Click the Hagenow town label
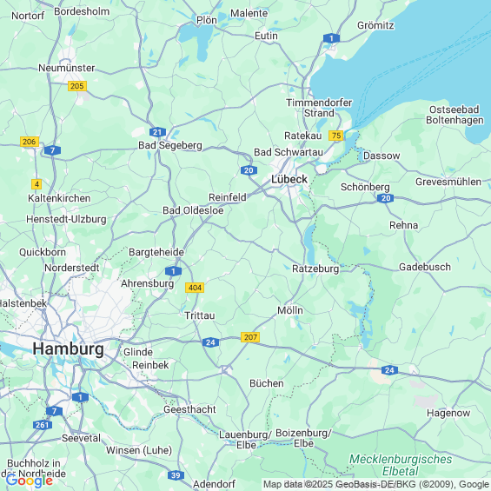491x491 pixels. [448, 413]
